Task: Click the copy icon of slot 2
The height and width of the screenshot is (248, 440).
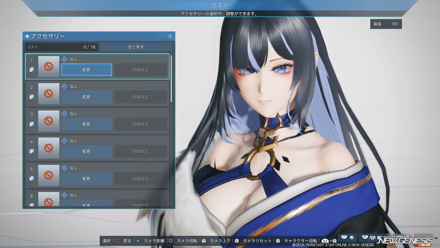Action: 32,97
